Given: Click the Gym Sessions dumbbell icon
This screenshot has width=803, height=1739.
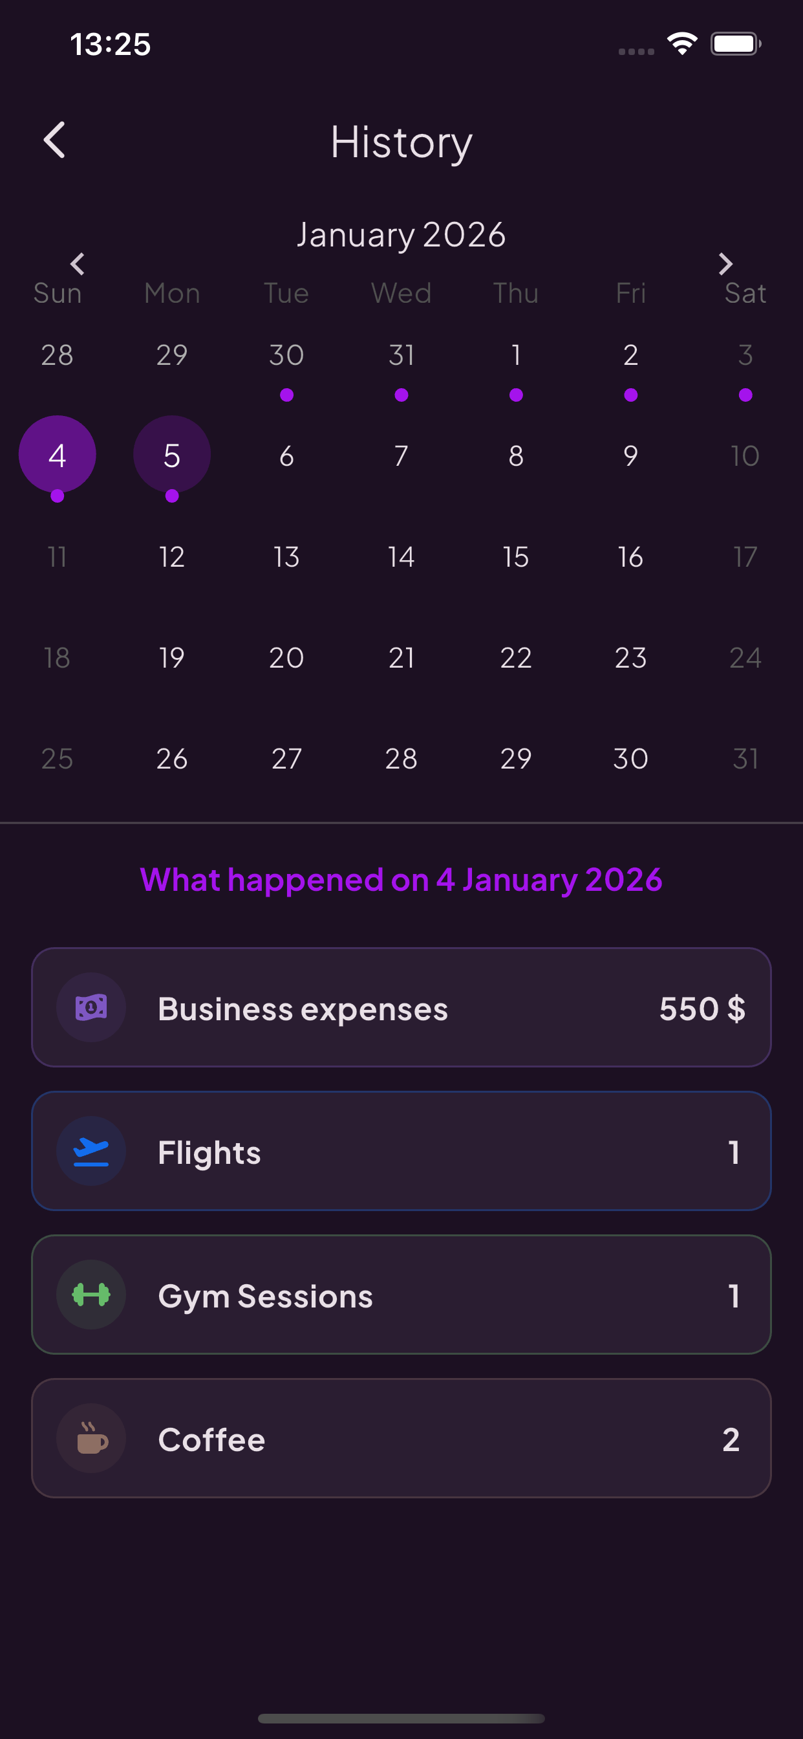Looking at the screenshot, I should 91,1295.
